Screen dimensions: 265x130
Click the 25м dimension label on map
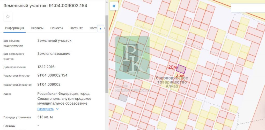180,75
